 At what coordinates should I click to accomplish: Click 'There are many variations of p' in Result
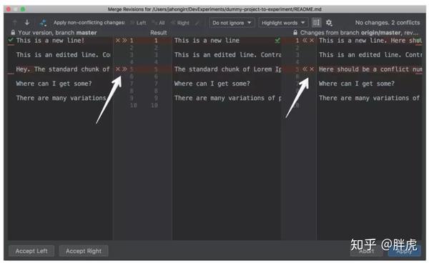tap(227, 98)
